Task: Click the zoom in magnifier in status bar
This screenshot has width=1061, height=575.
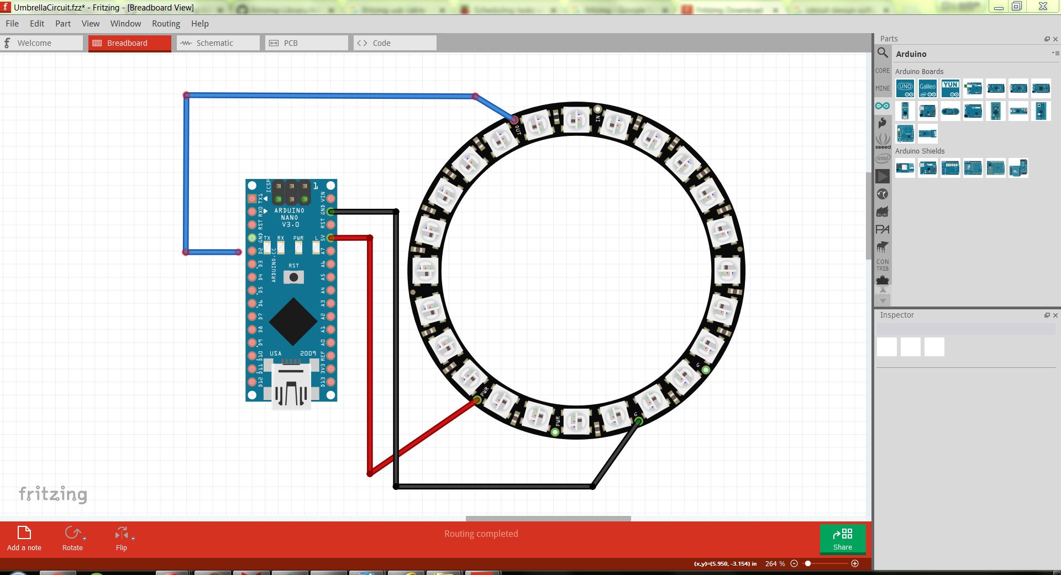Action: coord(854,564)
